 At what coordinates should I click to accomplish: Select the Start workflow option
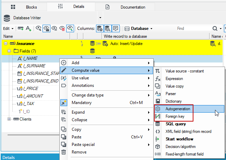click(x=189, y=139)
